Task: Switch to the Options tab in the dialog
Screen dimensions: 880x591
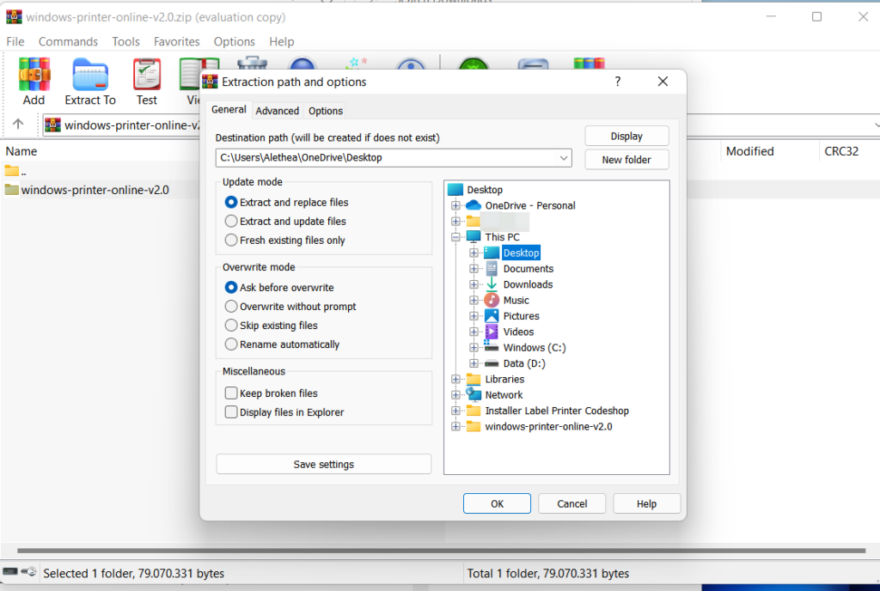Action: [326, 111]
